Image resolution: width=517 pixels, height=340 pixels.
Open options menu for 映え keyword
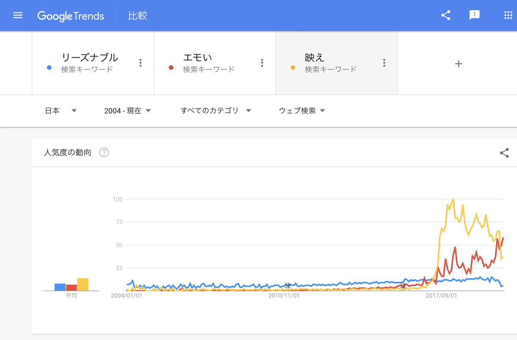384,62
